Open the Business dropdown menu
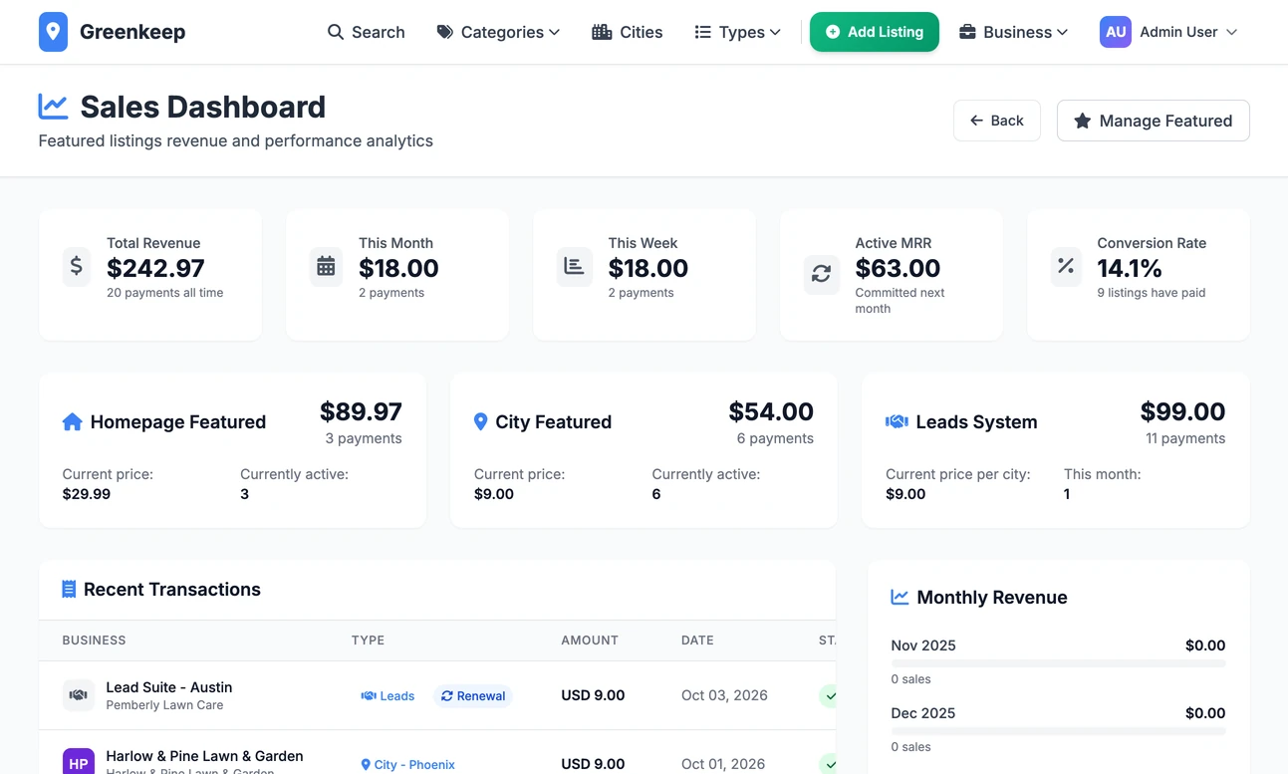The width and height of the screenshot is (1288, 774). [1013, 32]
